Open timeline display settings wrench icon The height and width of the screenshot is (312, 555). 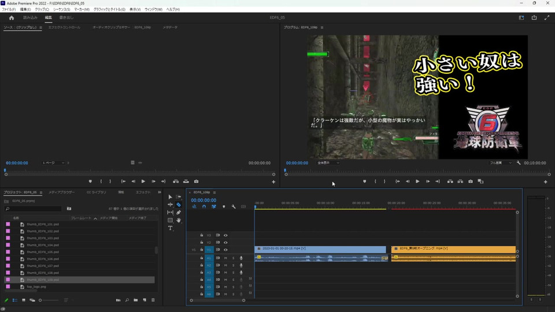(234, 207)
